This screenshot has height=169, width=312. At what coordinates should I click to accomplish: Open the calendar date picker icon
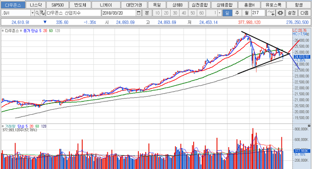139,13
